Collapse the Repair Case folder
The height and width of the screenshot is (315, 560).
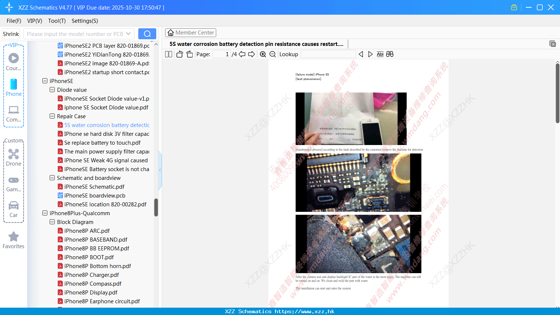[52, 116]
